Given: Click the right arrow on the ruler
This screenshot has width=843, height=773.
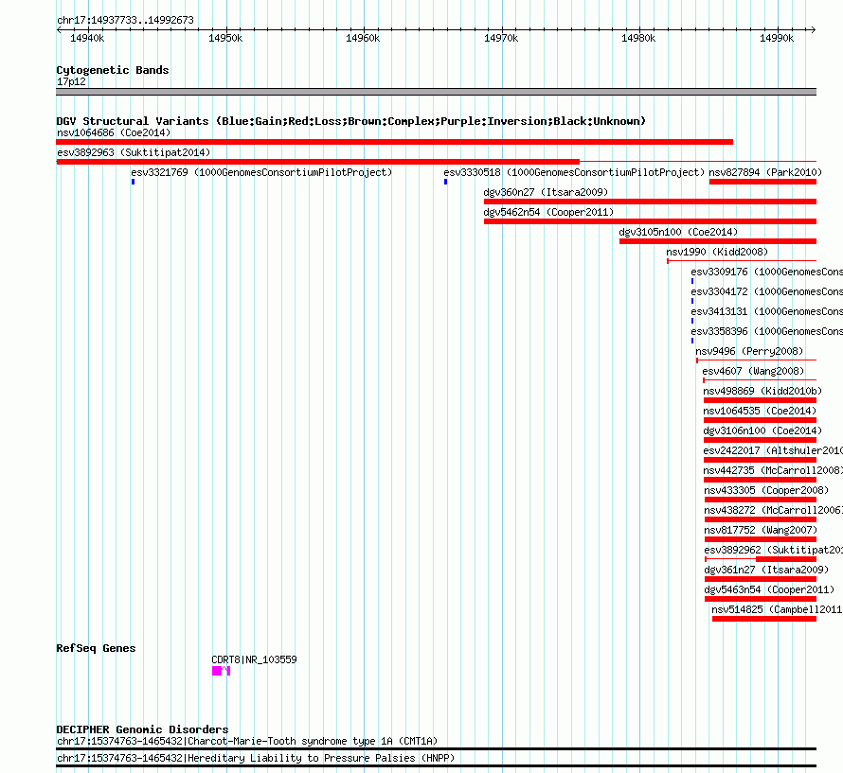Looking at the screenshot, I should 813,29.
